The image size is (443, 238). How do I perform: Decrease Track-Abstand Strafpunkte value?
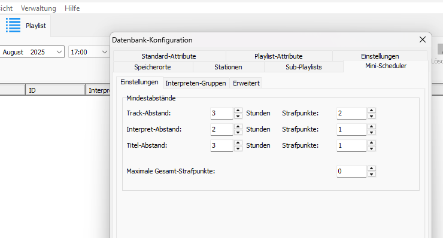pyautogui.click(x=372, y=116)
